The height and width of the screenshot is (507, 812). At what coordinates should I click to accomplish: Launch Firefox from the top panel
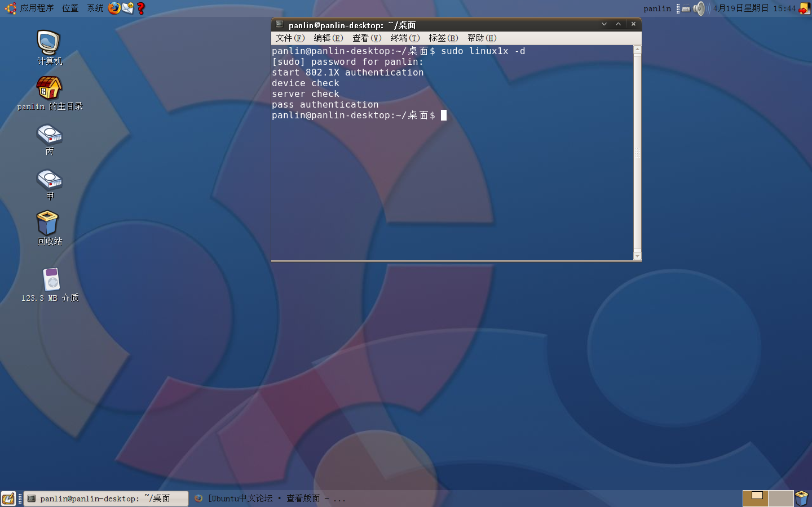[114, 8]
